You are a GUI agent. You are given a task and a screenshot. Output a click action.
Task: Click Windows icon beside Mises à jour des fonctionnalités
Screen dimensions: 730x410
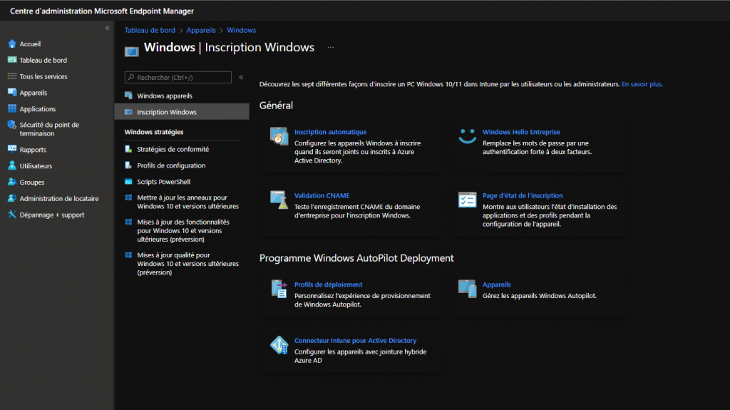[x=128, y=222]
